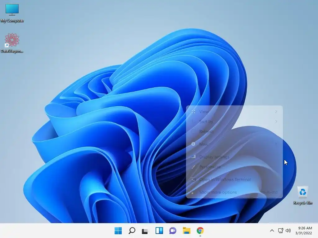Open the network status tray icon

[281, 231]
